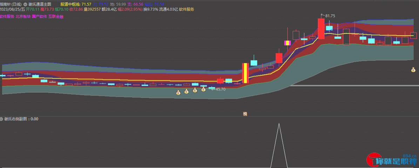Click the float shares 流通4.03亿

click(169, 9)
